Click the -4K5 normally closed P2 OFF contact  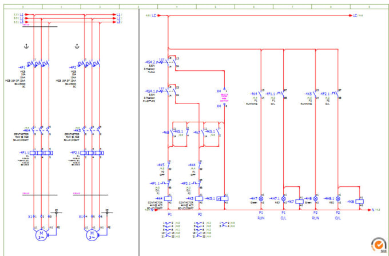coord(169,165)
